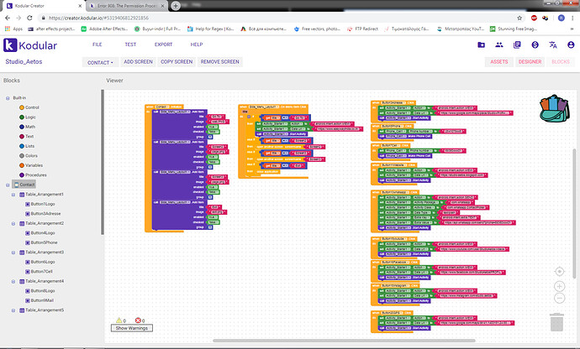Open the community people icon
Image resolution: width=580 pixels, height=349 pixels.
[499, 44]
